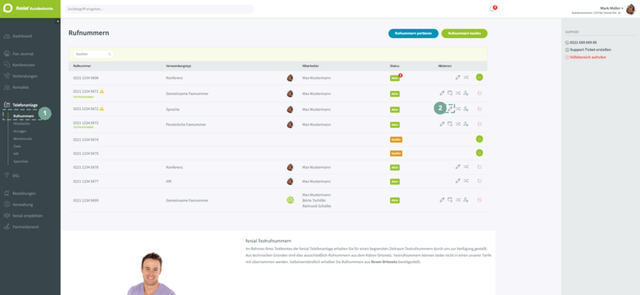This screenshot has width=640, height=295.
Task: Click the edit pencil for the Sprache number
Action: [x=450, y=109]
